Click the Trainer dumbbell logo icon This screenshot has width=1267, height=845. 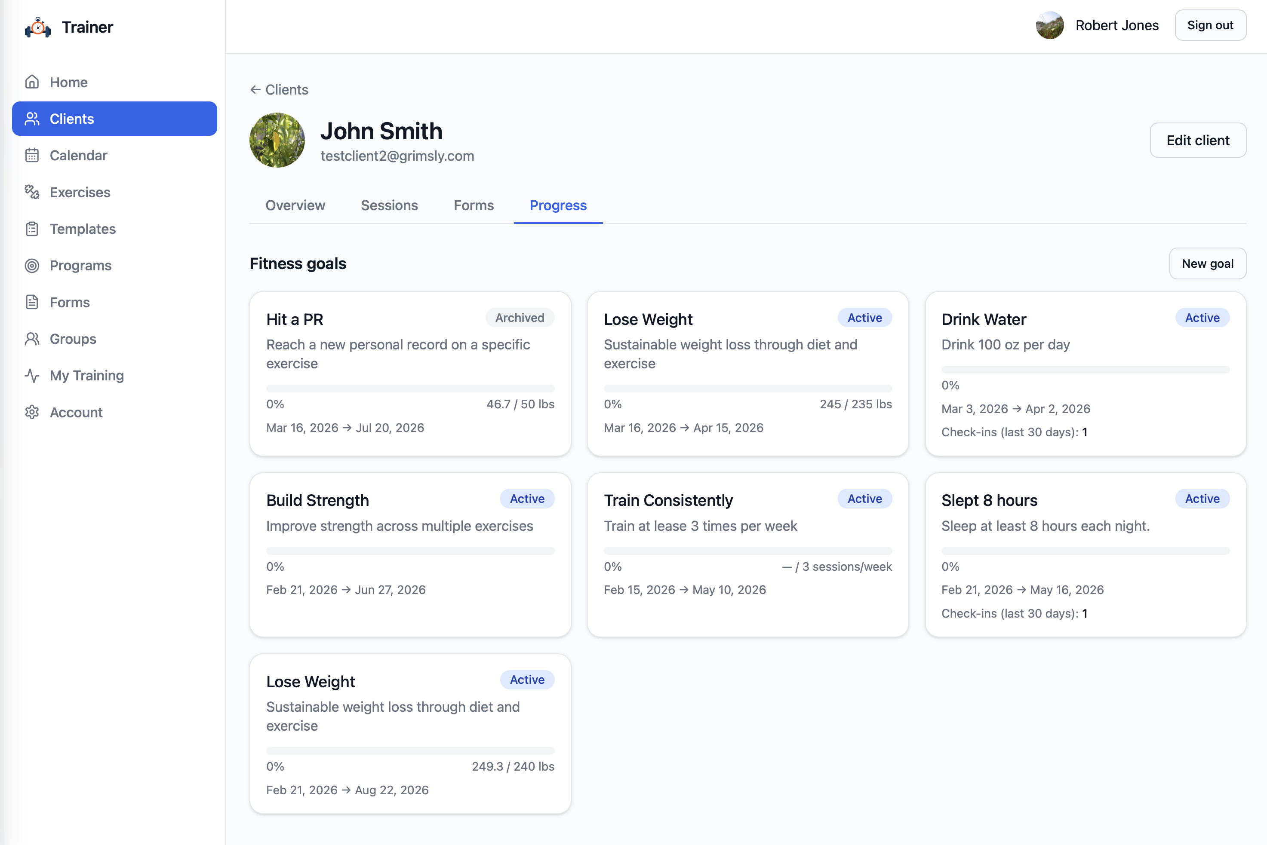38,27
